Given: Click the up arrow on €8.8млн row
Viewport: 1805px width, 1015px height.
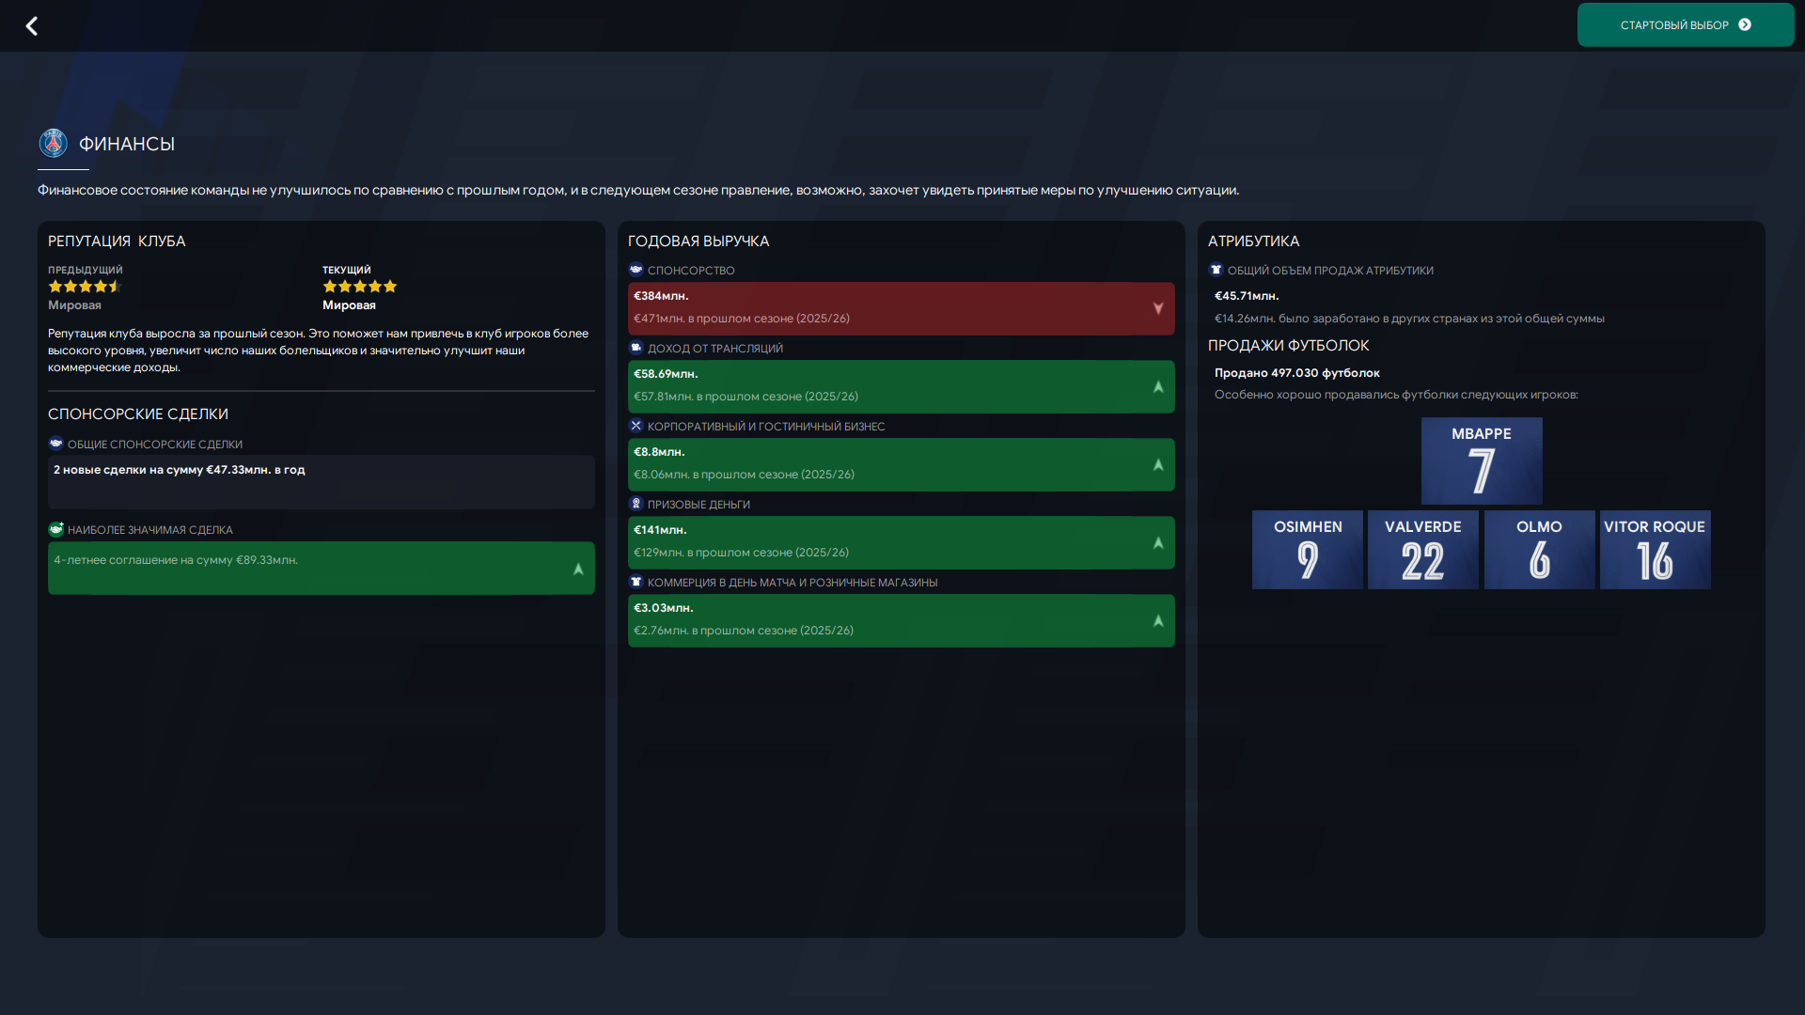Looking at the screenshot, I should [1158, 464].
